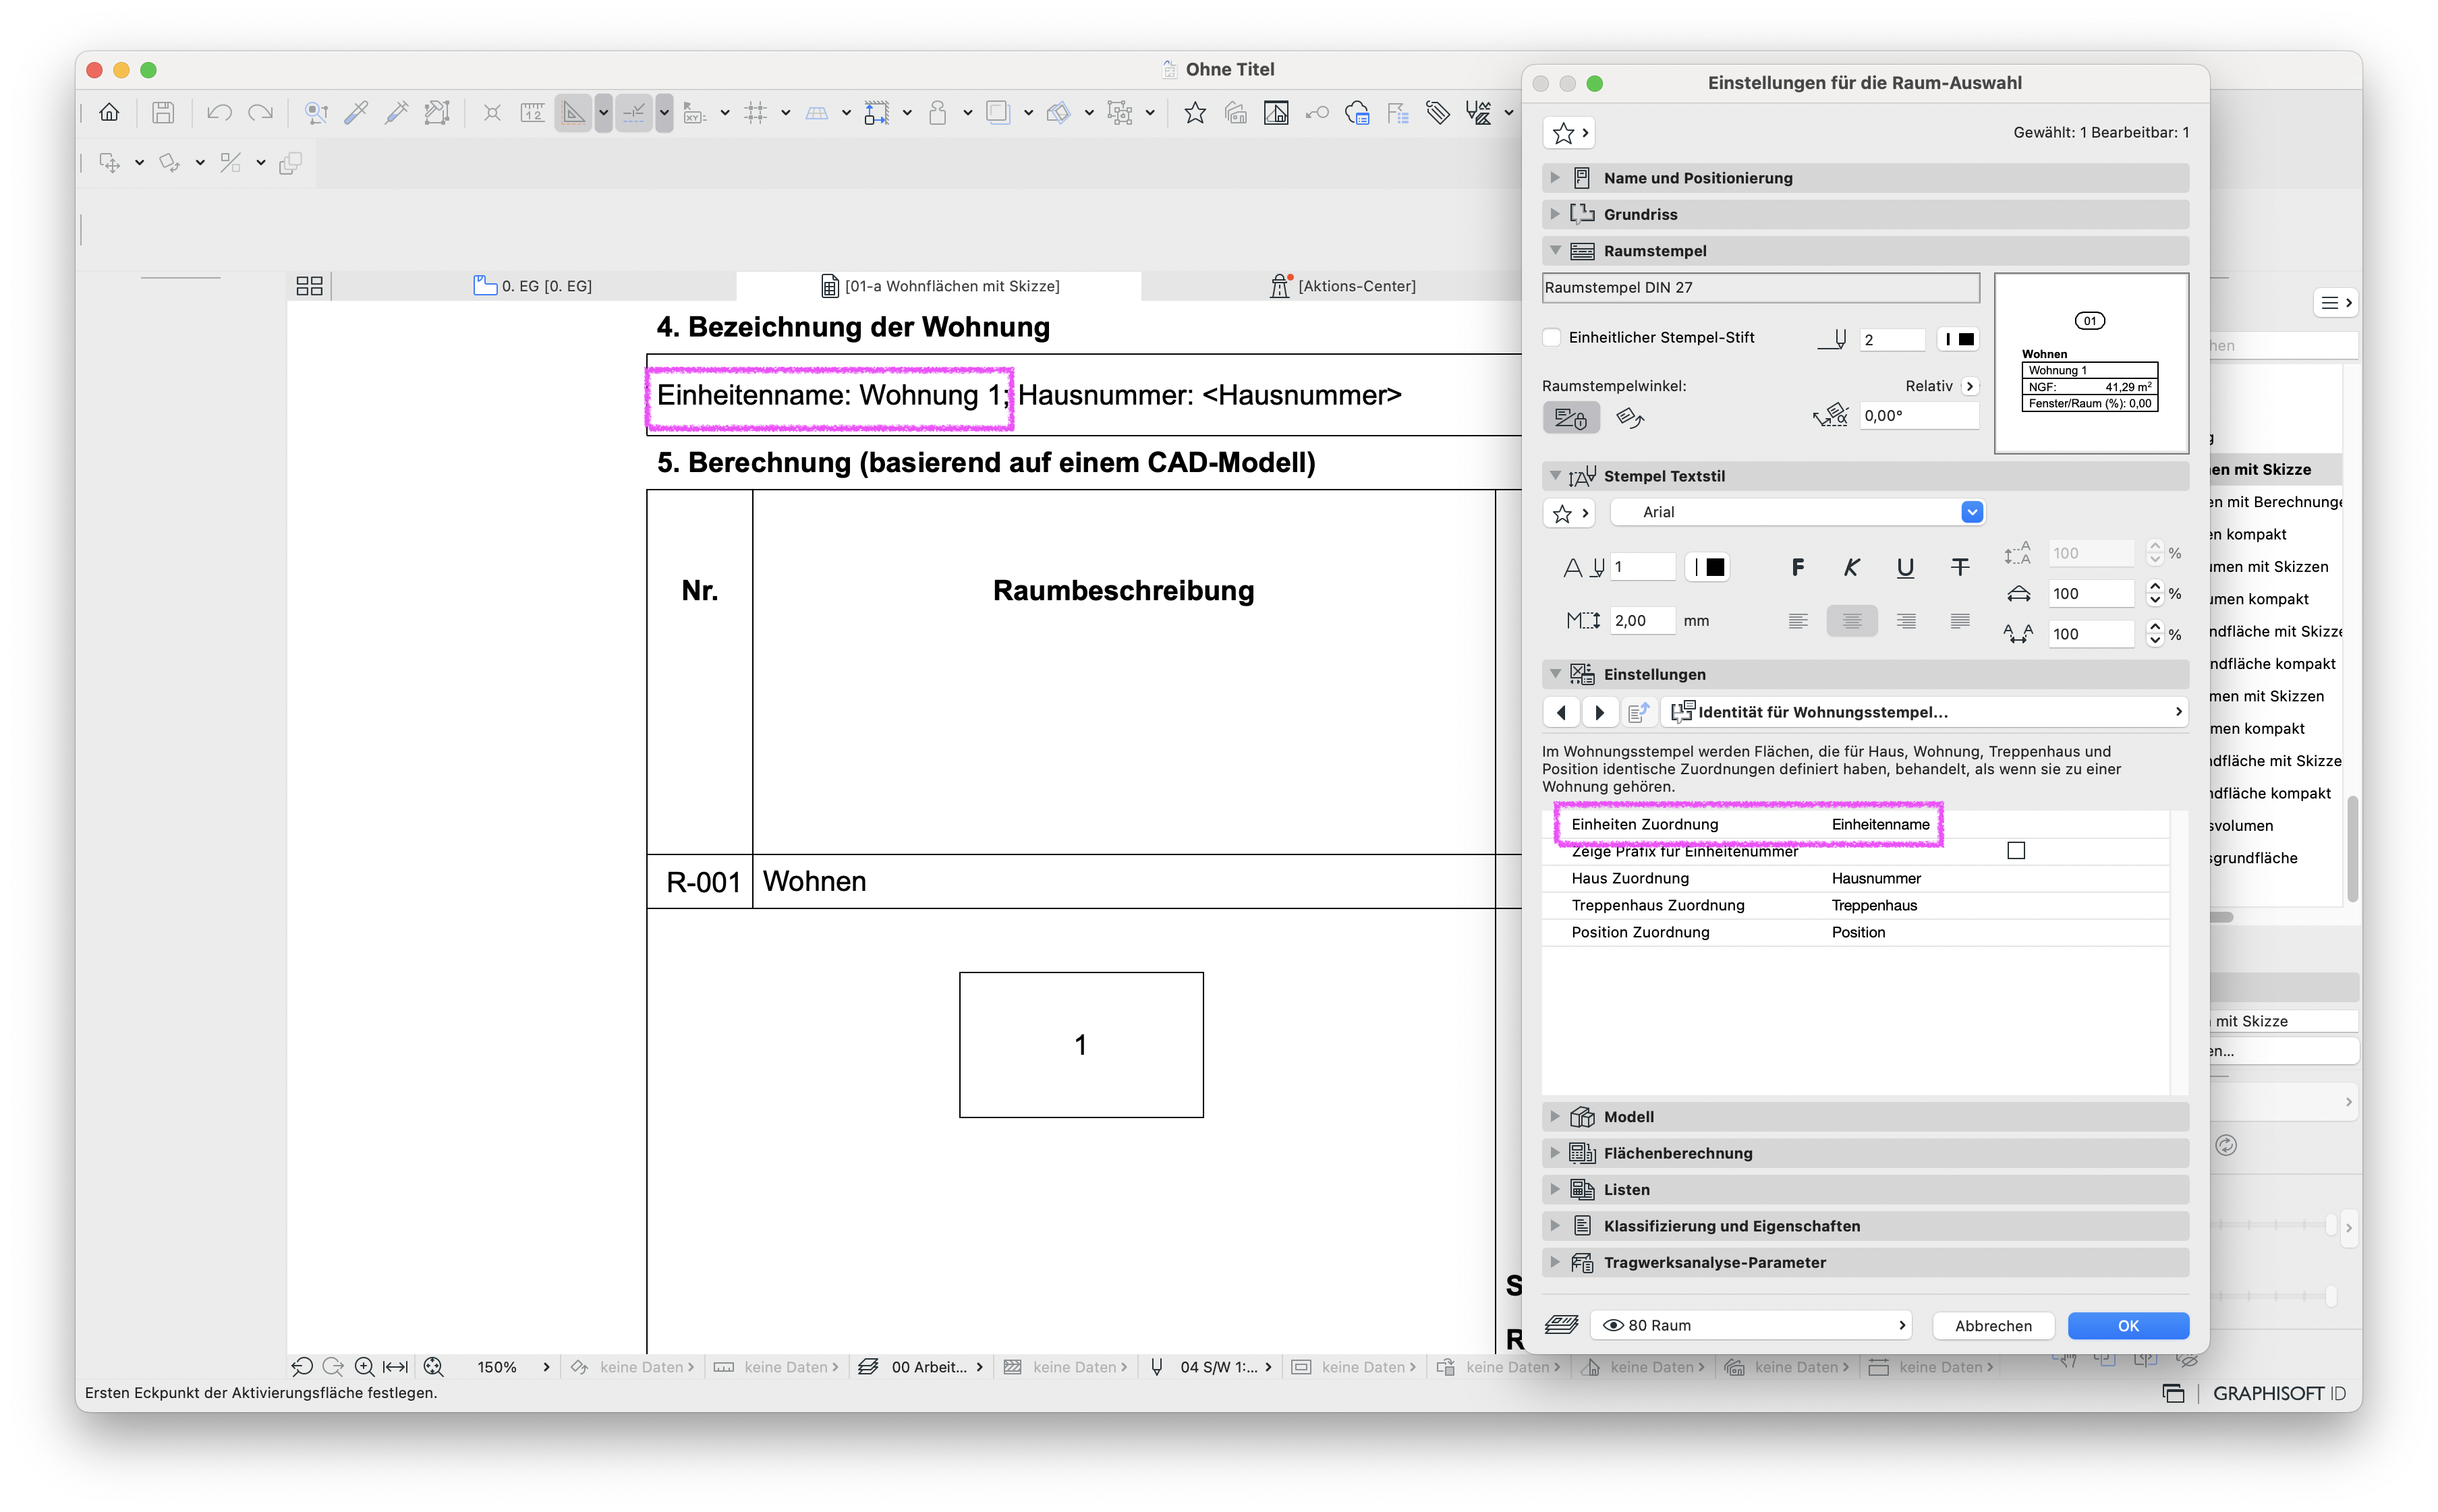Expand the Flächenberechnung section
Screen dimensions: 2438x1512
coord(1865,1153)
